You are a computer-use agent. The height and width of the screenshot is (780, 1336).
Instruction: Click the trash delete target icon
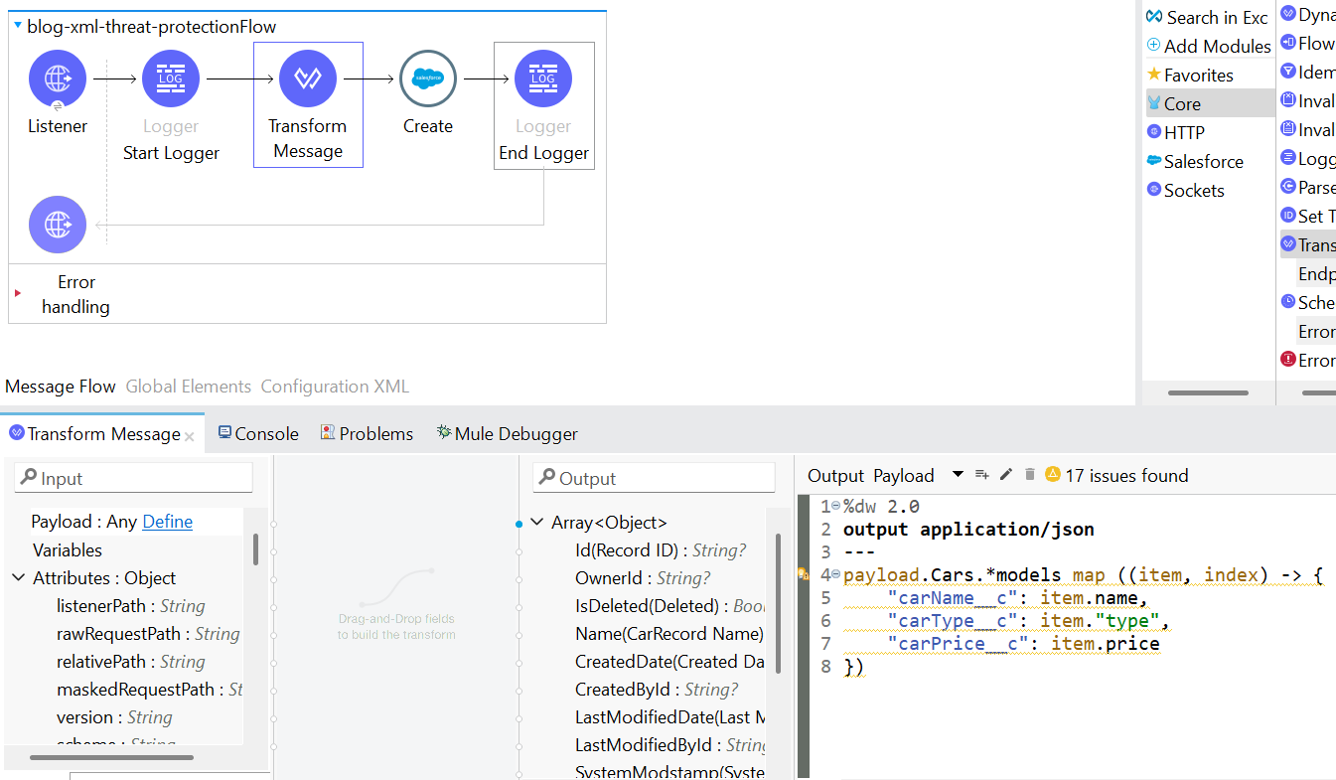pos(1030,475)
